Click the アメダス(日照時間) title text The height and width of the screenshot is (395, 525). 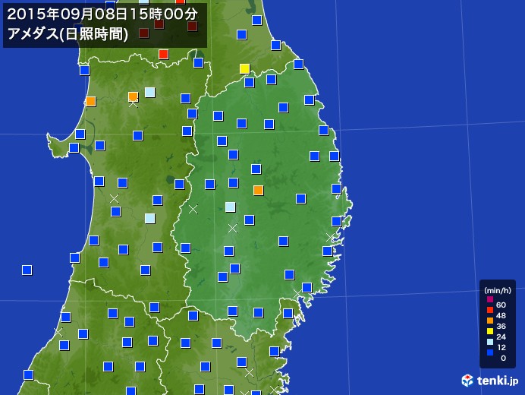point(68,34)
